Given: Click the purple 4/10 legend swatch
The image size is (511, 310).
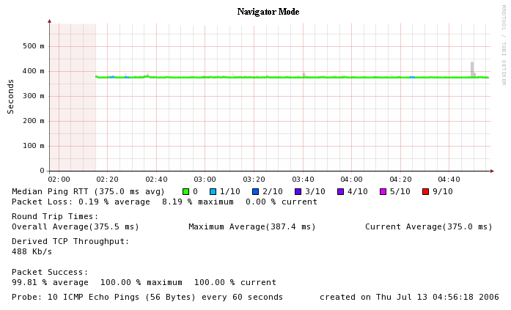Looking at the screenshot, I should click(341, 192).
